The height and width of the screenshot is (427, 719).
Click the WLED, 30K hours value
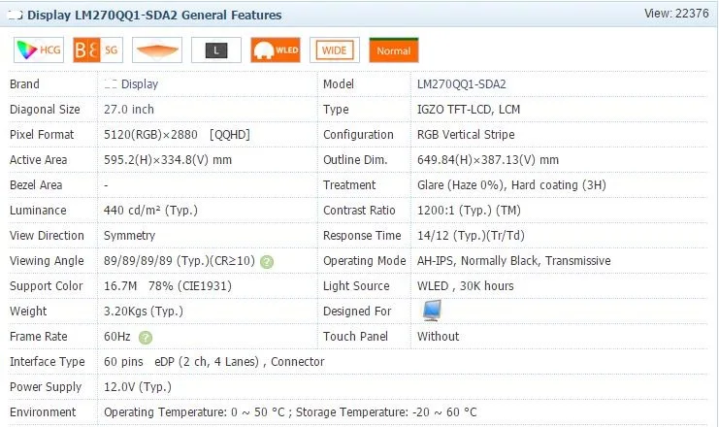pos(465,286)
